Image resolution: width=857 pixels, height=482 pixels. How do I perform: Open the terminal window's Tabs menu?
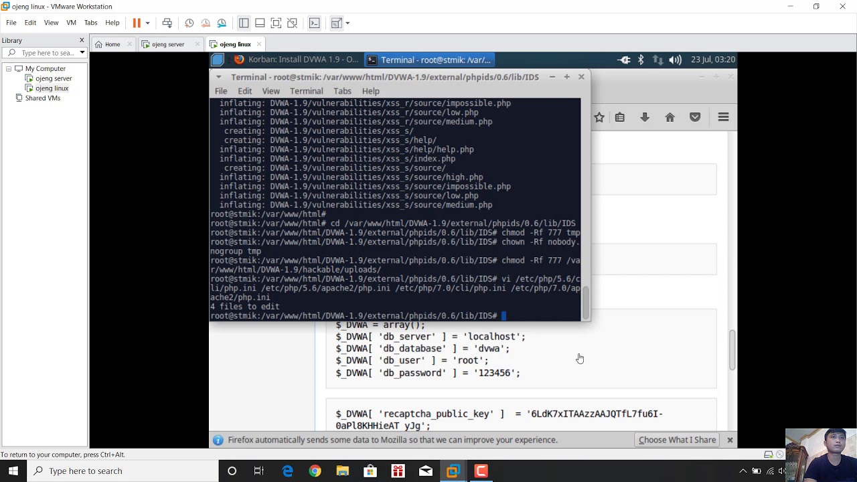click(342, 91)
